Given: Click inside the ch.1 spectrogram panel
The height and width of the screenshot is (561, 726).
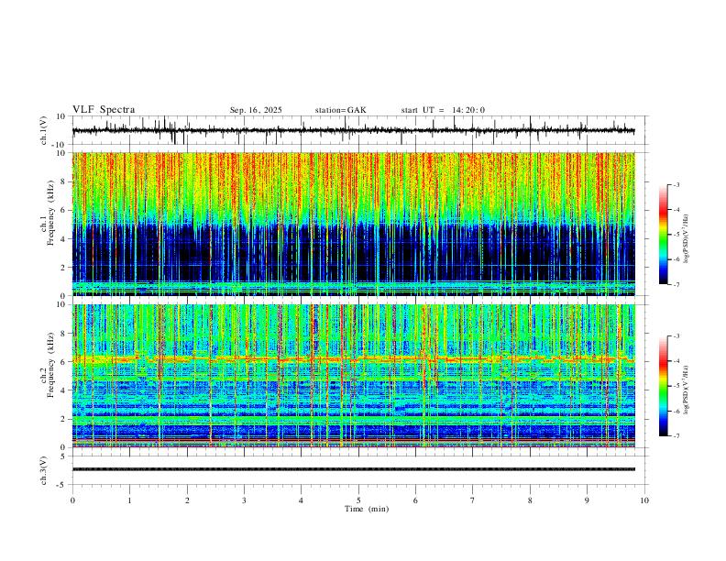Looking at the screenshot, I should [353, 224].
